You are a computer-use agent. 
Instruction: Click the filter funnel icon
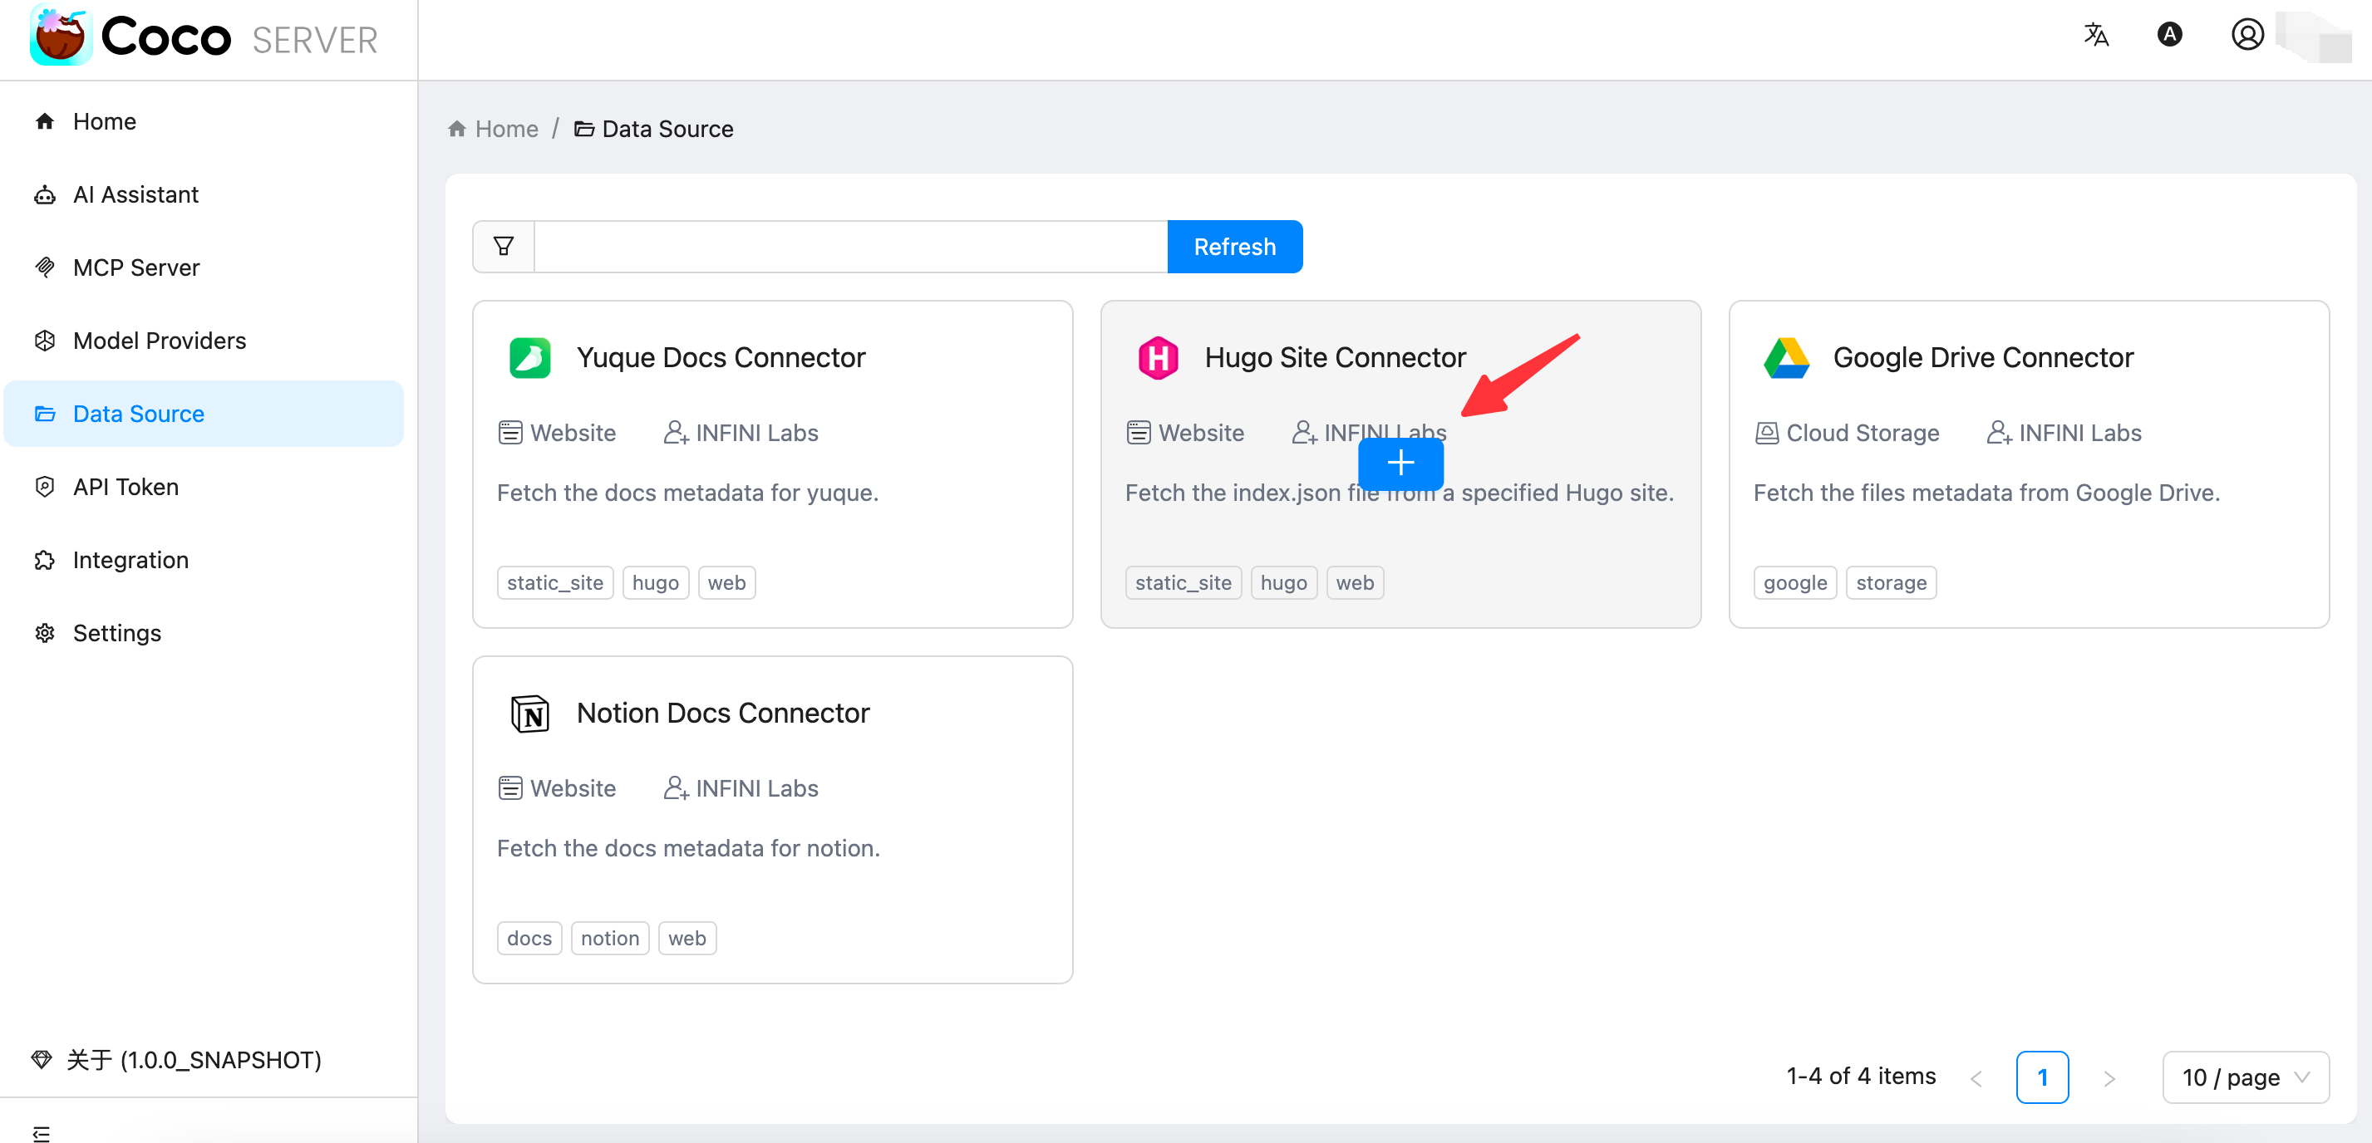click(x=504, y=247)
